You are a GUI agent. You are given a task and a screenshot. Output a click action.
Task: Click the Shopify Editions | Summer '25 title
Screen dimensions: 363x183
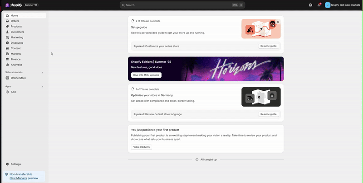[151, 62]
